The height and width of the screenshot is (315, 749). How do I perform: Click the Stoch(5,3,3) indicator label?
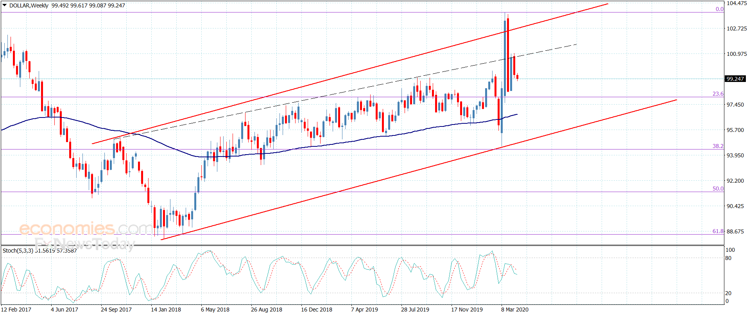coord(18,251)
